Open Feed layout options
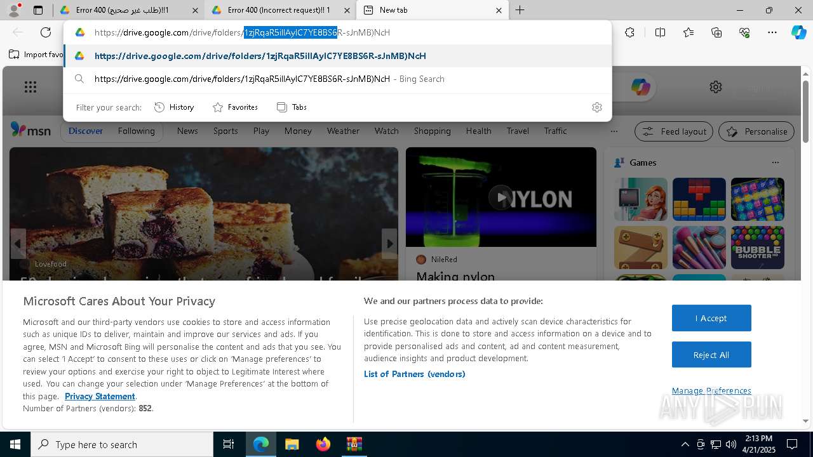 click(674, 131)
